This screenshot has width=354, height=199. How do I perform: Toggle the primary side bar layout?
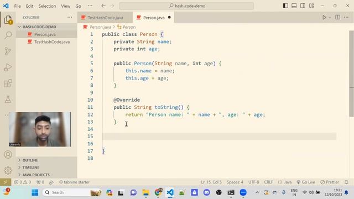285,6
